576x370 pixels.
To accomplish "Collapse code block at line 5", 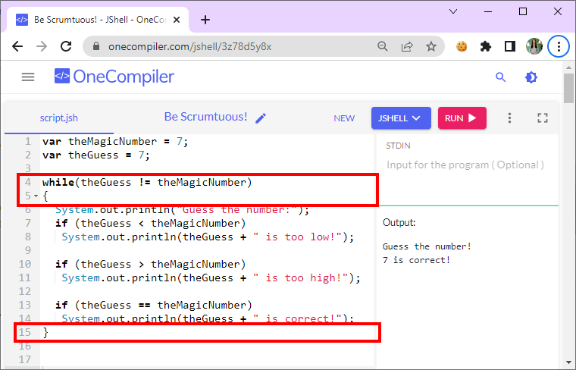I will (x=36, y=196).
